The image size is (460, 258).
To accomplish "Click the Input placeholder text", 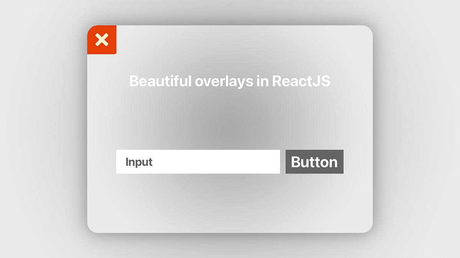I will coord(139,162).
